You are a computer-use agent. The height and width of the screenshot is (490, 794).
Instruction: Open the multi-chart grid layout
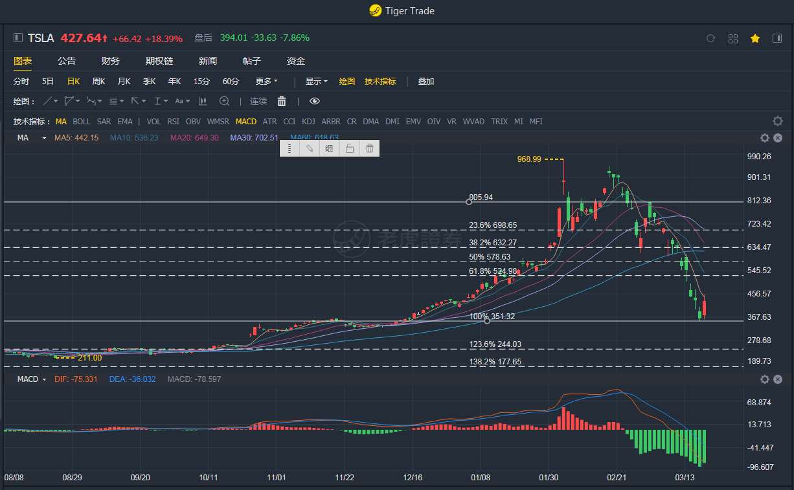pos(733,39)
